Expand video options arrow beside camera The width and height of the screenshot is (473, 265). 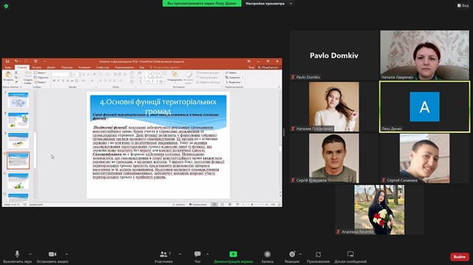coord(67,254)
